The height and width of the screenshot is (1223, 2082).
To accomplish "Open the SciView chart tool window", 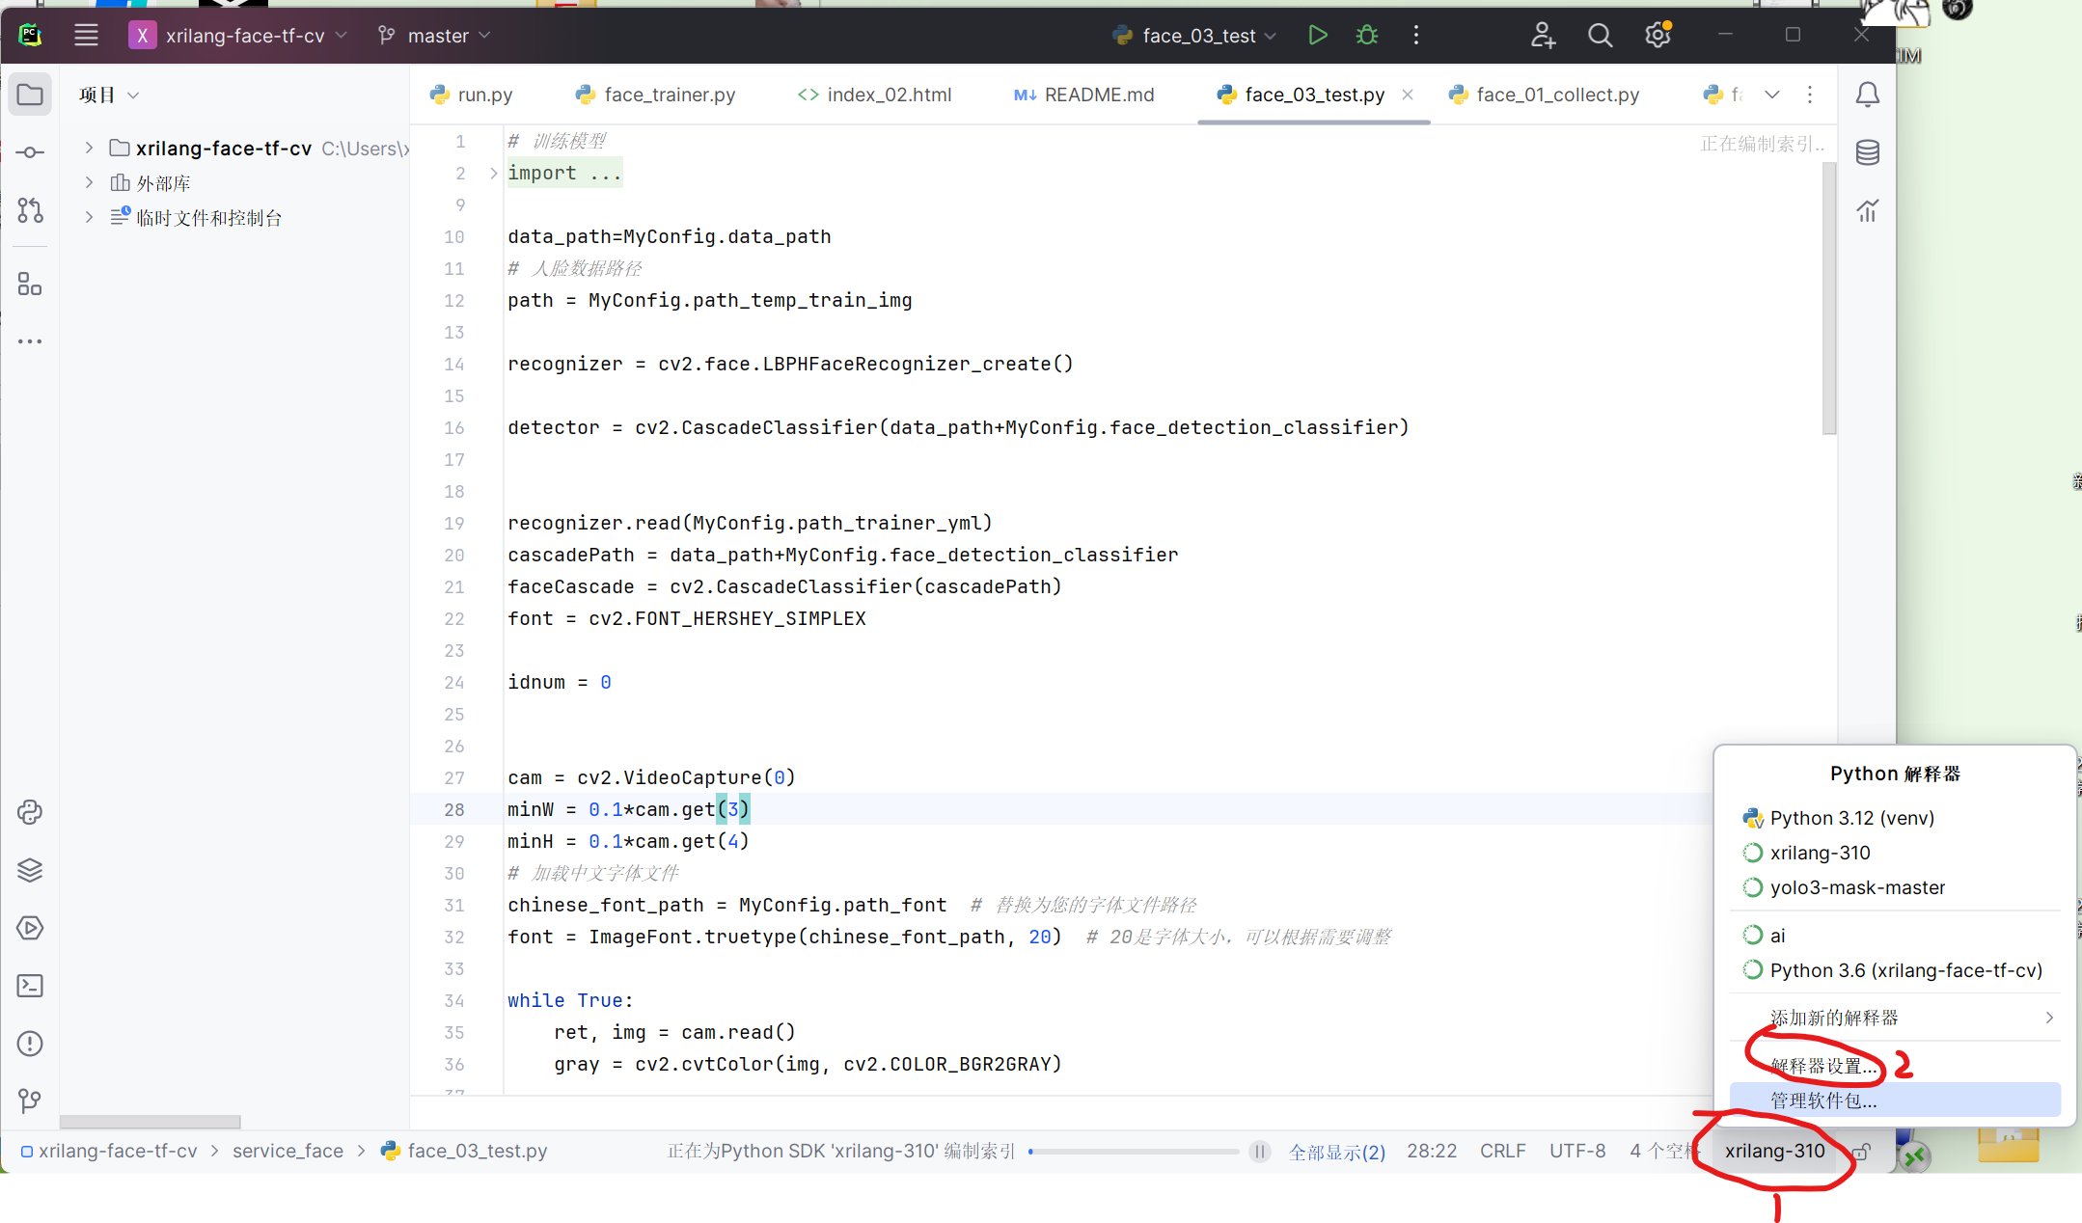I will 1868,210.
